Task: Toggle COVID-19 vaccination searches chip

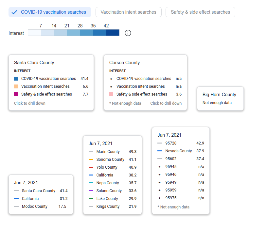Action: pos(50,12)
